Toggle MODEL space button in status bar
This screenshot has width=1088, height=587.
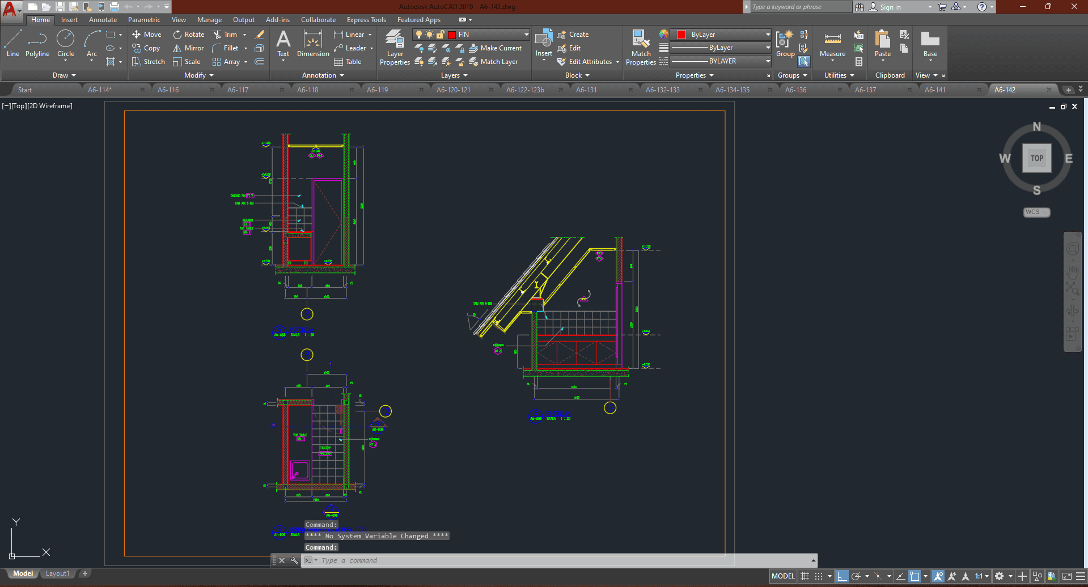[783, 576]
